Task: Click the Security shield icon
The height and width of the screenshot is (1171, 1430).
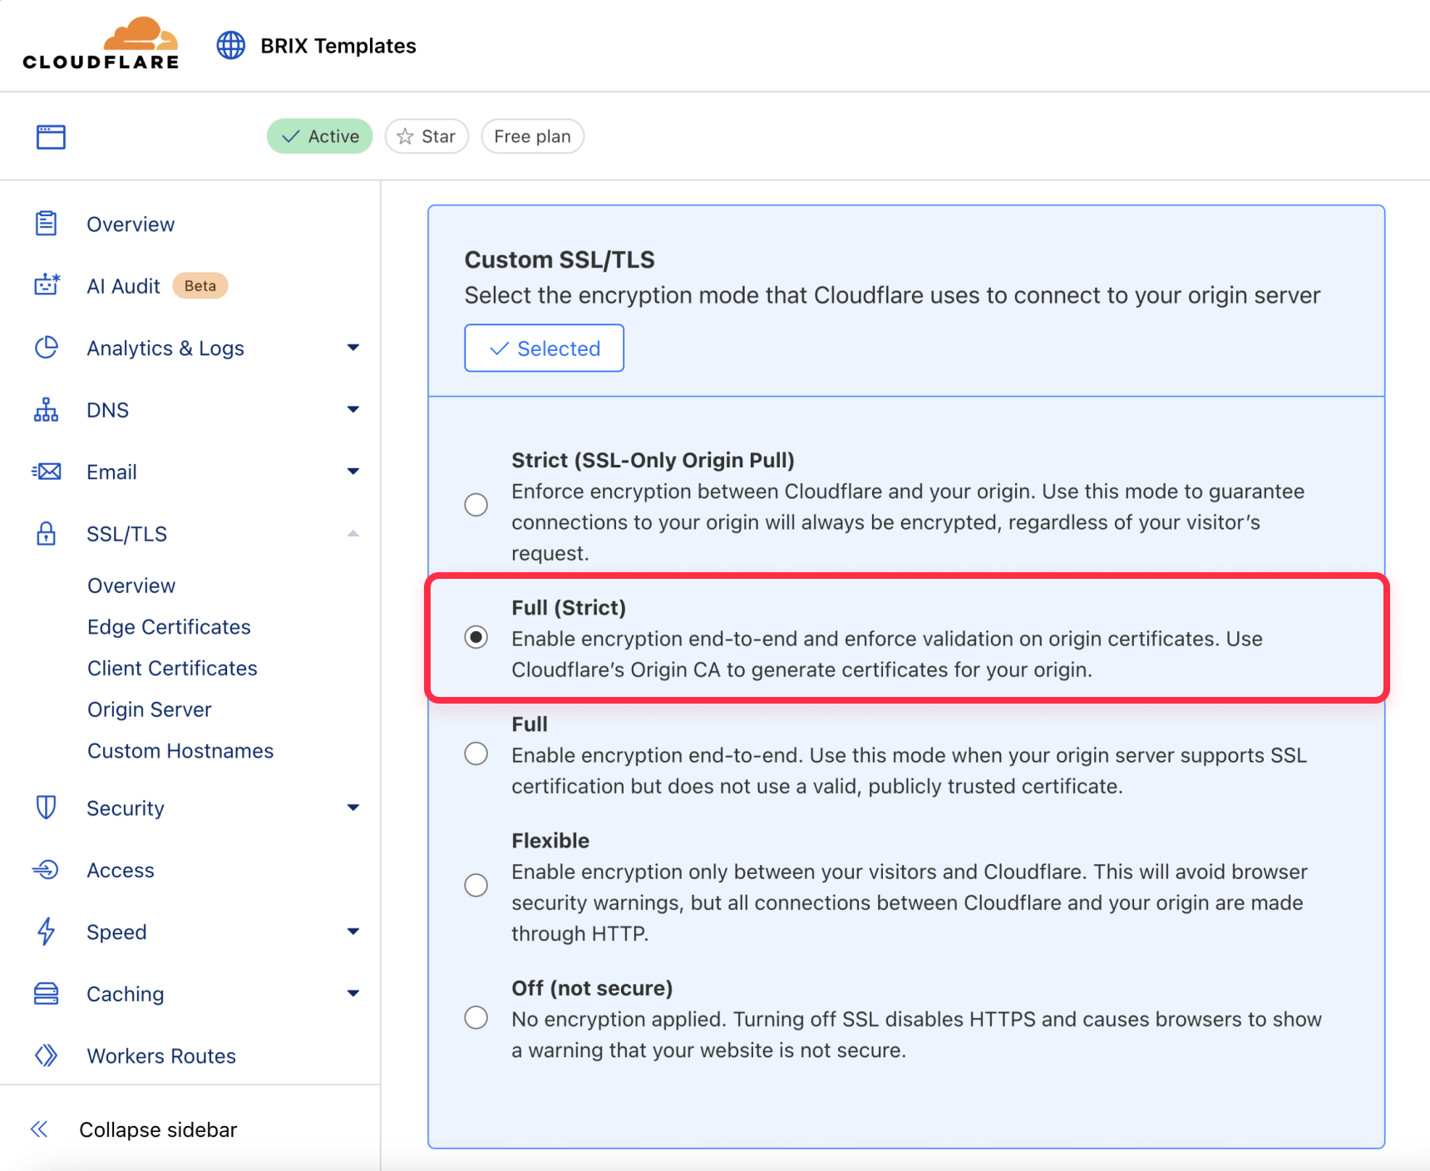Action: click(47, 808)
